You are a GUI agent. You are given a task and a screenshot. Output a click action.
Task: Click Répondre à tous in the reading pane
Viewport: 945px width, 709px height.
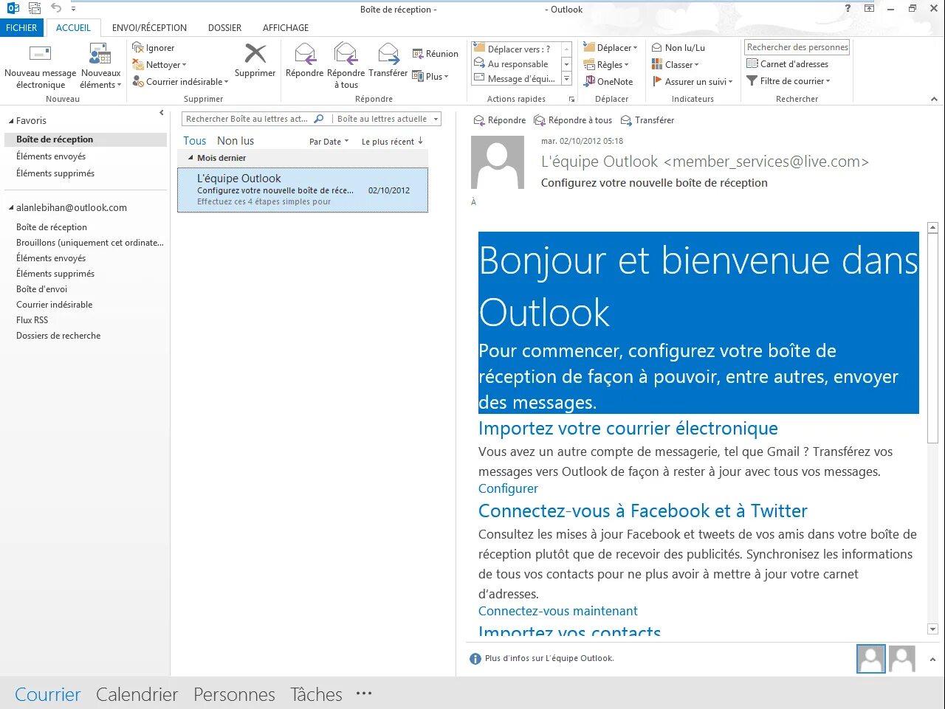[573, 120]
